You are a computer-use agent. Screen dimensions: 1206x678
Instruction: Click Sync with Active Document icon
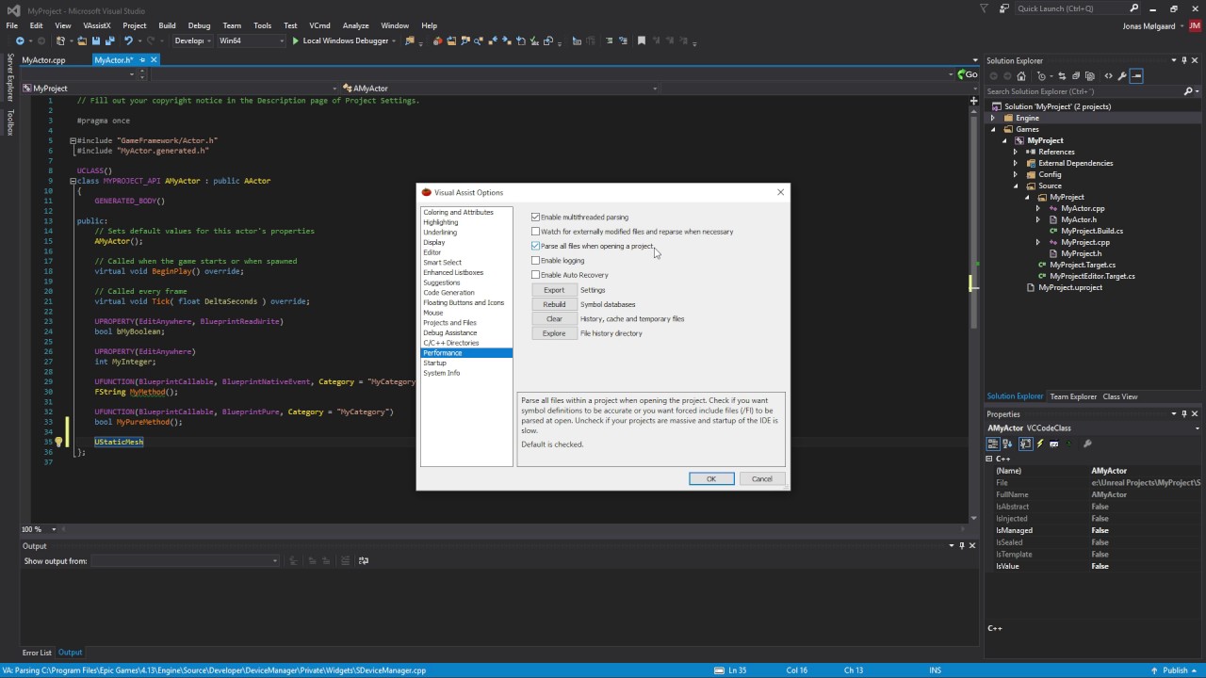click(1062, 76)
